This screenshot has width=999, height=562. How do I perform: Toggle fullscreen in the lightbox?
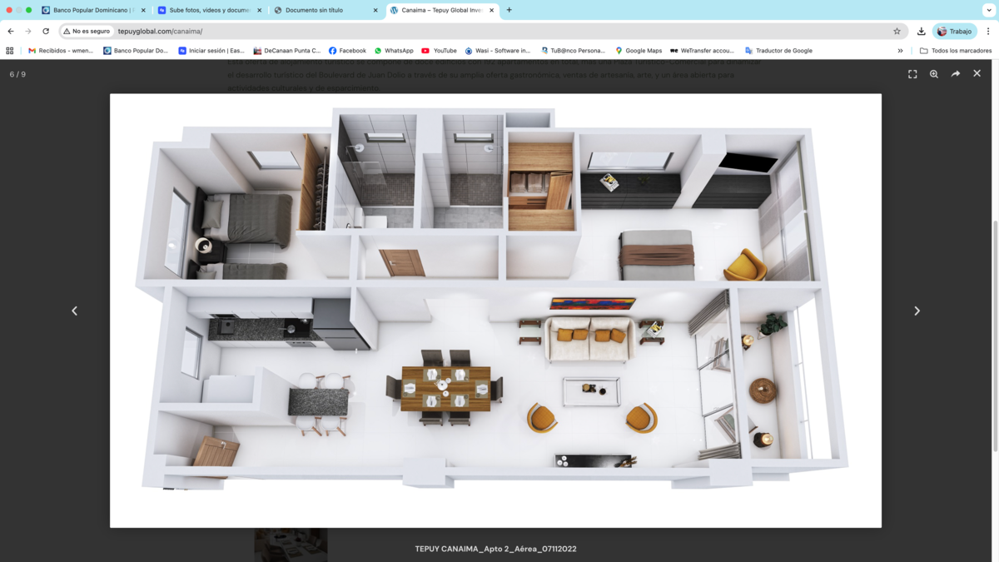[912, 74]
